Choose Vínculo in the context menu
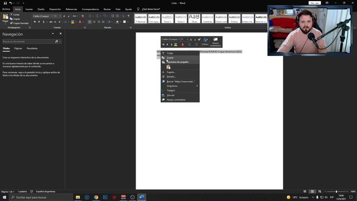 180,95
